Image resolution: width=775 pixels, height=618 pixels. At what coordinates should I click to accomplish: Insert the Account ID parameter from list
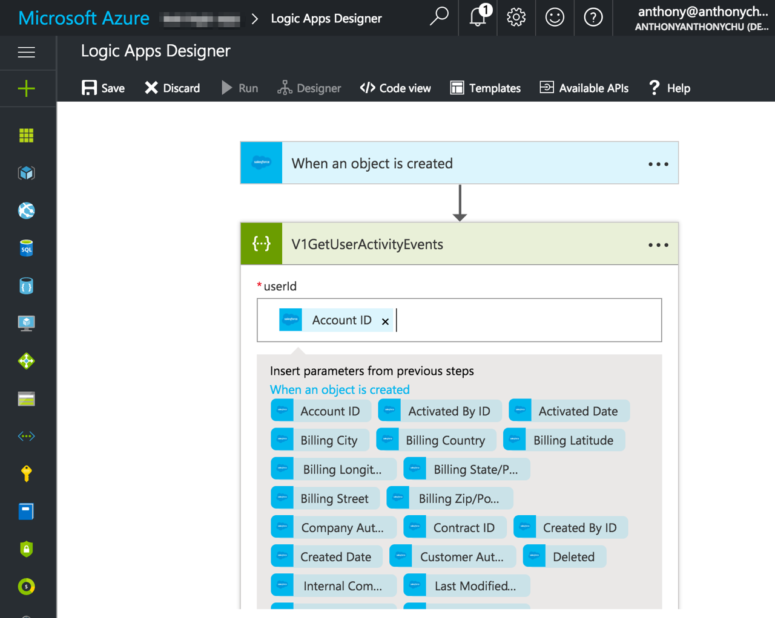320,411
